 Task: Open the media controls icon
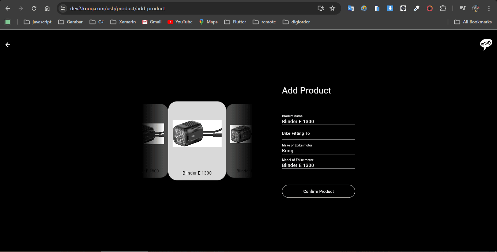(463, 8)
